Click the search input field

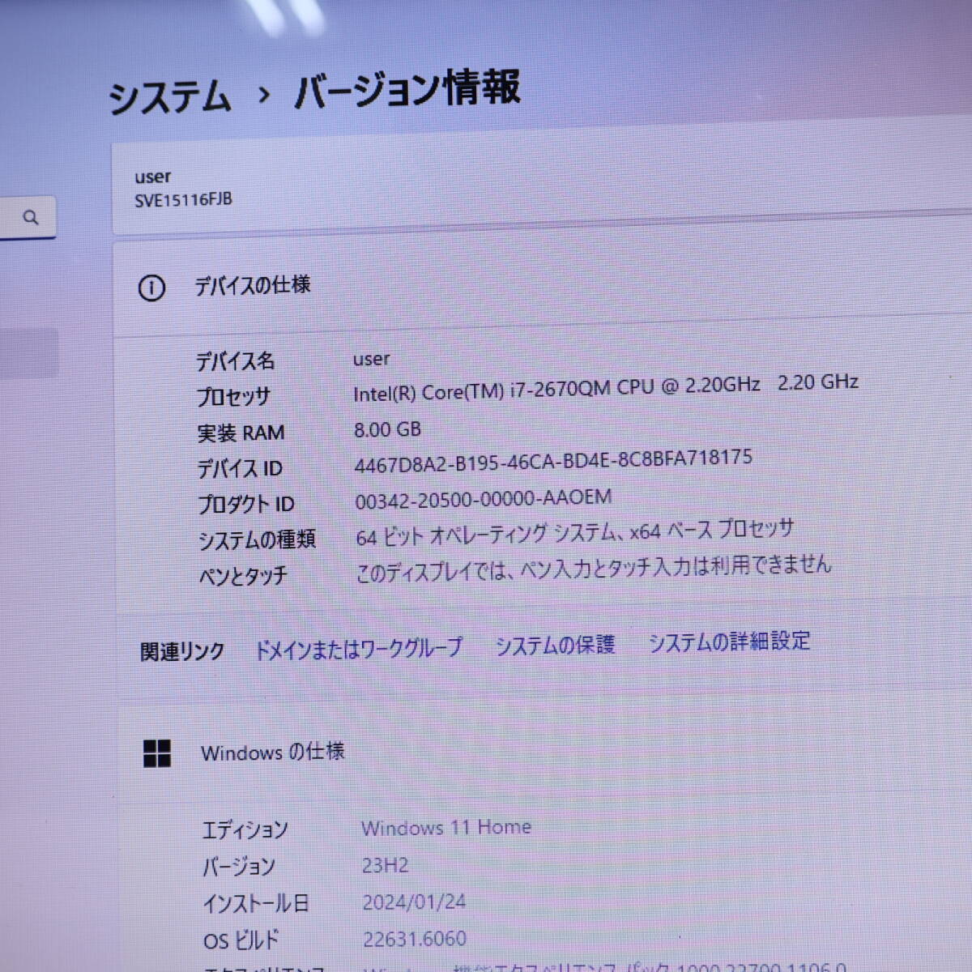[28, 218]
